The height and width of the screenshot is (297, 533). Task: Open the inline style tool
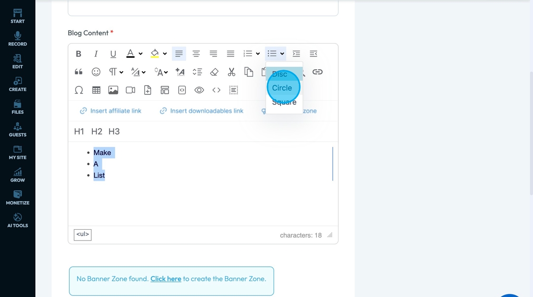pyautogui.click(x=180, y=72)
